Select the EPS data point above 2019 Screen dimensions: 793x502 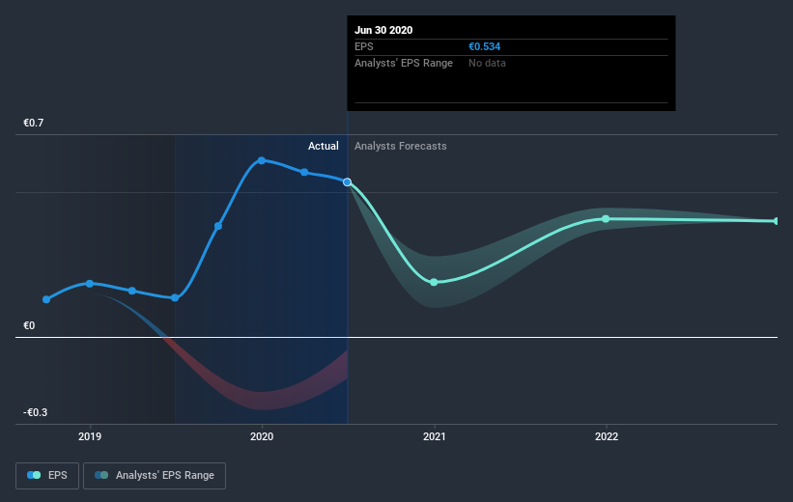pyautogui.click(x=90, y=283)
